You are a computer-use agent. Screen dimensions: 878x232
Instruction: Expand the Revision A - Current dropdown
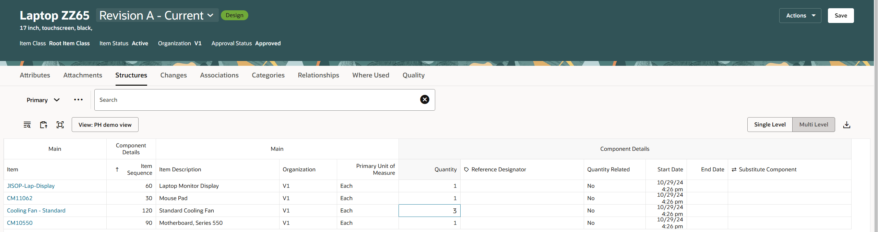click(x=157, y=15)
